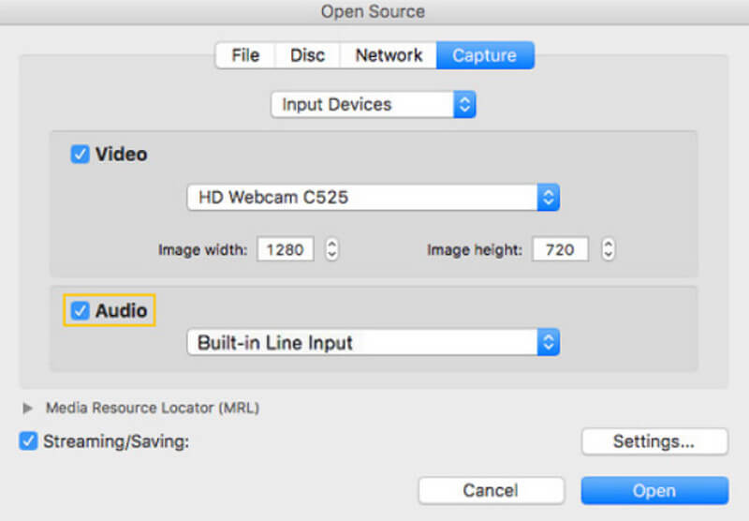Click the blue arrows on webcam selector
Image resolution: width=749 pixels, height=521 pixels.
[549, 198]
